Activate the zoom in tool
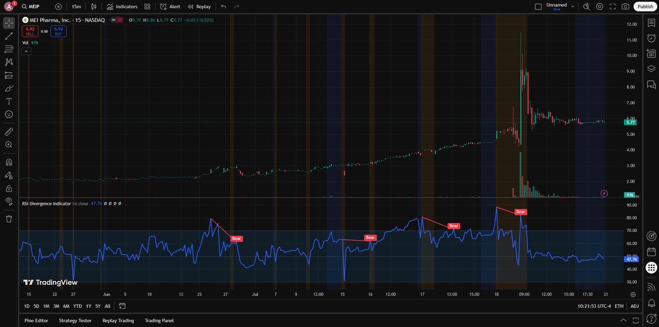The height and width of the screenshot is (327, 659). [9, 145]
